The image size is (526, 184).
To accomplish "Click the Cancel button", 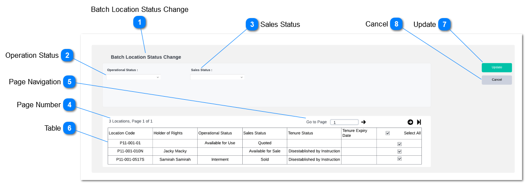I will [497, 80].
